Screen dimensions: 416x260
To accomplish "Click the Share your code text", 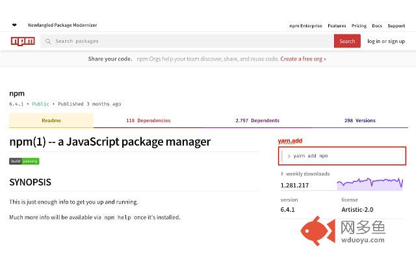I will (x=110, y=59).
